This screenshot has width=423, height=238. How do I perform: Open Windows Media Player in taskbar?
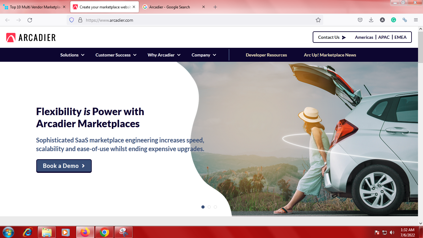(65, 232)
